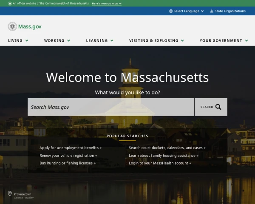Open Apply for unemployment benefits link

pyautogui.click(x=71, y=148)
